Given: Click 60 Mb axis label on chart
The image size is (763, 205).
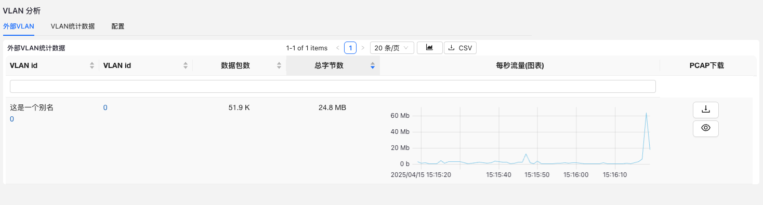Looking at the screenshot, I should pyautogui.click(x=400, y=115).
